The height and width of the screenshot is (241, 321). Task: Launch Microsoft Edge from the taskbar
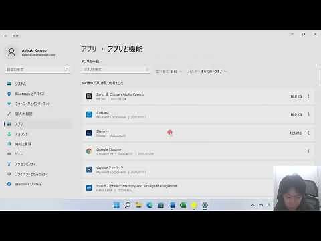click(150, 205)
